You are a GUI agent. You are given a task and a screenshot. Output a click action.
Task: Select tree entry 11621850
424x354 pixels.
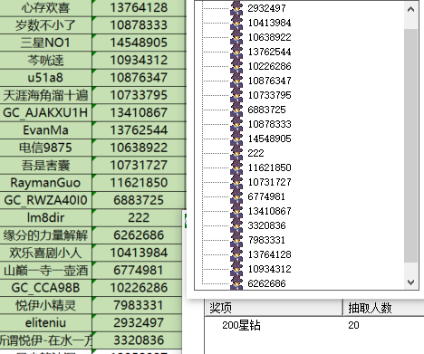click(269, 167)
